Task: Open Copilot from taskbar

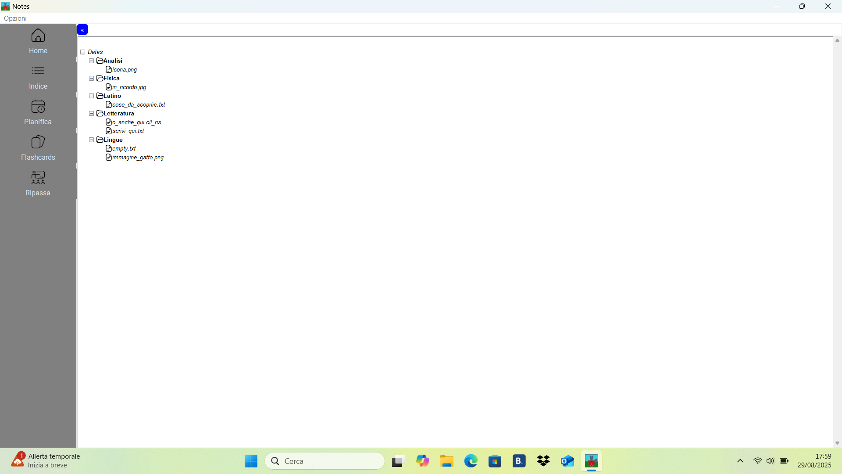Action: (x=423, y=461)
